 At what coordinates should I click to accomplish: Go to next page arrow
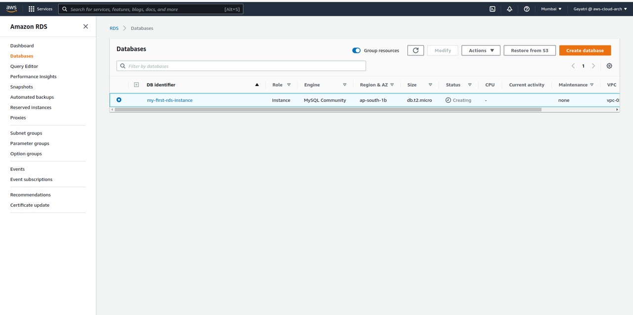click(x=593, y=66)
